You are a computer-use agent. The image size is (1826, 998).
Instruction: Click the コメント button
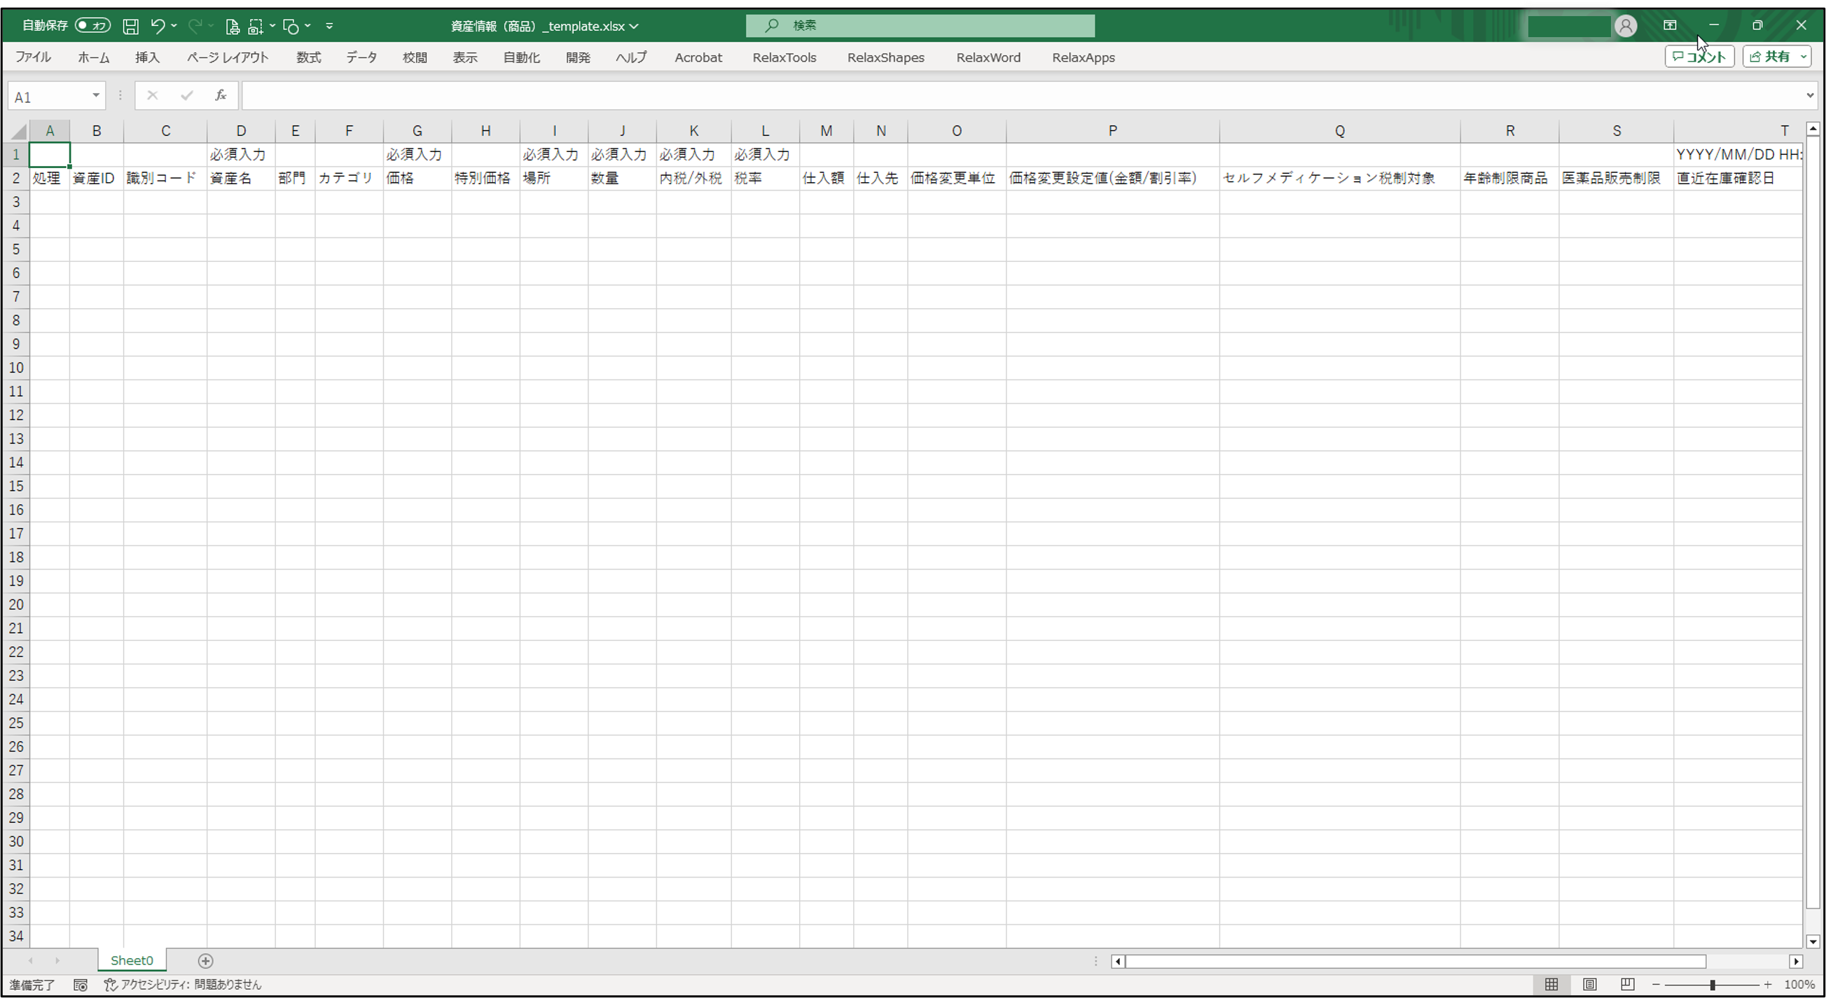[x=1699, y=57]
